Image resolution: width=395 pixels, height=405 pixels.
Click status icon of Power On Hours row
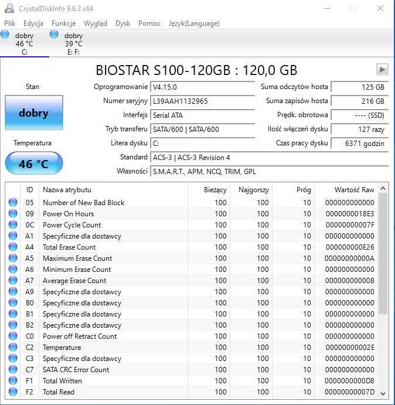13,213
